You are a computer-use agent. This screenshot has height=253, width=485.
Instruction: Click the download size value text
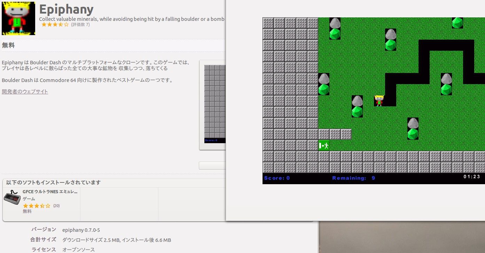click(x=117, y=240)
